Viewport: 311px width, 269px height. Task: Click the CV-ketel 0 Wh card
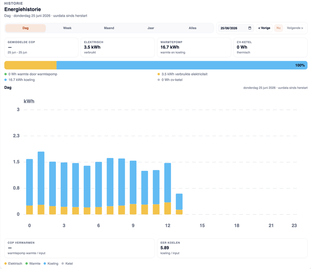(271, 47)
